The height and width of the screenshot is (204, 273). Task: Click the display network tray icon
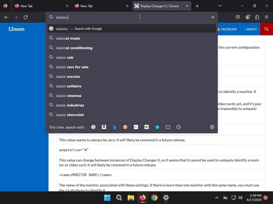[x=234, y=198]
